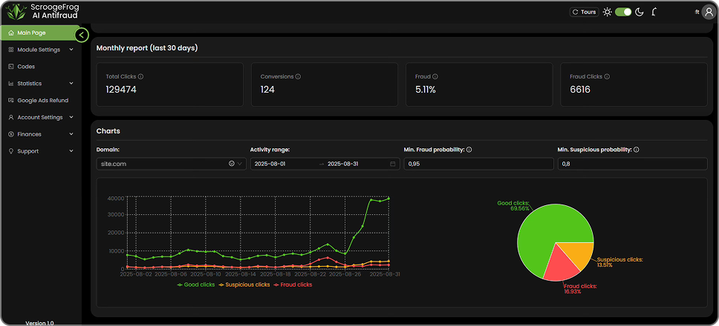Clear the domain selection with circle icon
This screenshot has width=719, height=326.
tap(231, 164)
